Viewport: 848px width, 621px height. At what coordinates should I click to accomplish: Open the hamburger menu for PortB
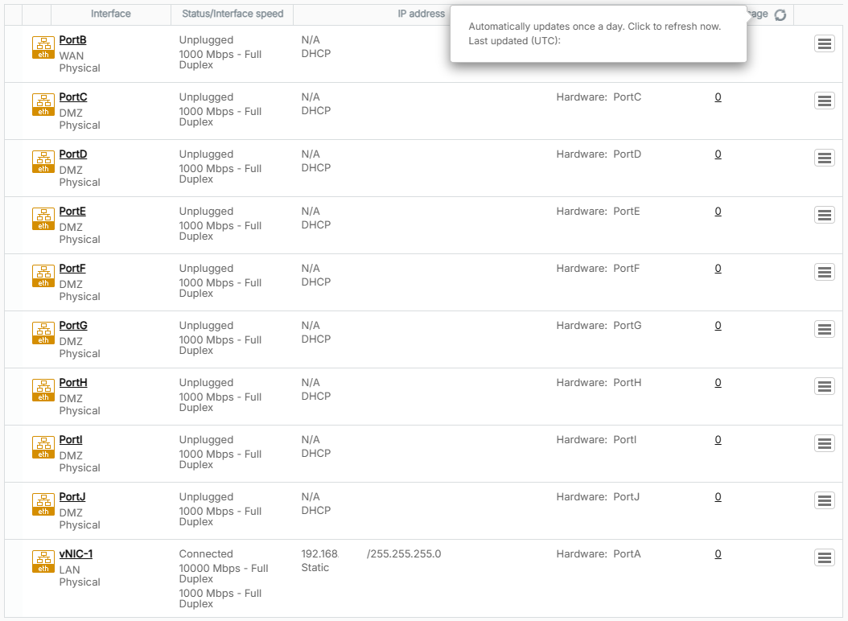[824, 44]
